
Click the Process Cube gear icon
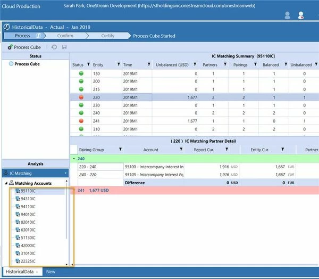10,47
